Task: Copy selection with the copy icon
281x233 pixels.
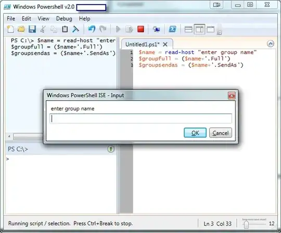Action: point(54,29)
